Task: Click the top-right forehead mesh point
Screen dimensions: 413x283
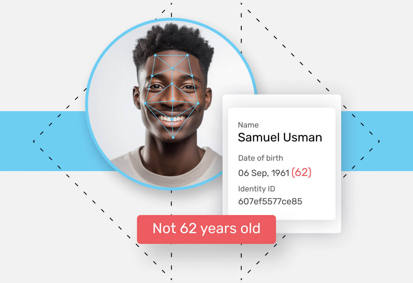Action: (x=188, y=55)
